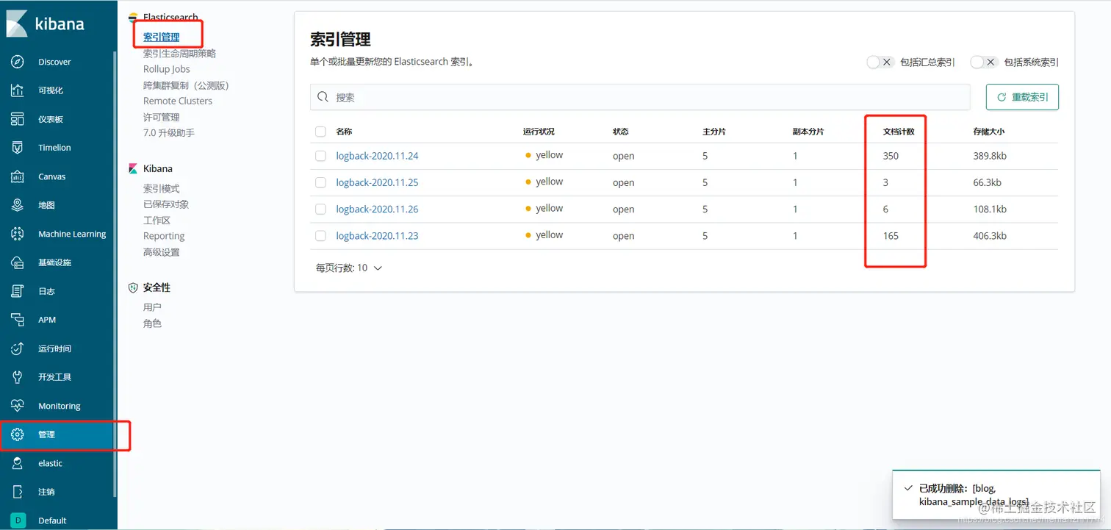Open the 日志 logs icon
This screenshot has height=530, width=1111.
point(18,291)
